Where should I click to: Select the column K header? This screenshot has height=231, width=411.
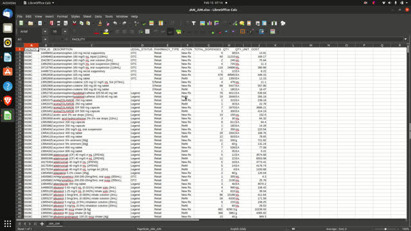[x=275, y=46]
